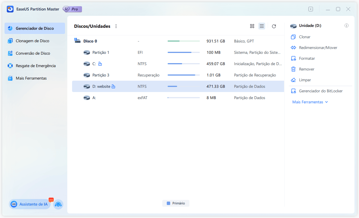The image size is (359, 218).
Task: Open the Assistente de IA button
Action: pos(30,204)
